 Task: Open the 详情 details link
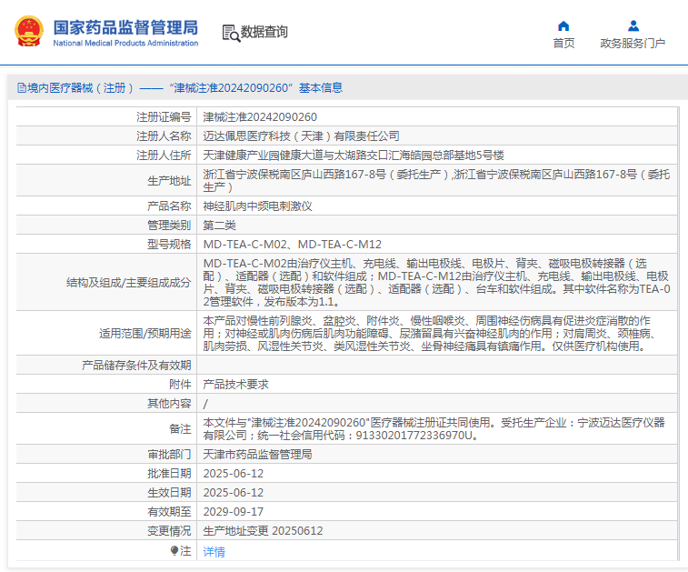click(214, 551)
